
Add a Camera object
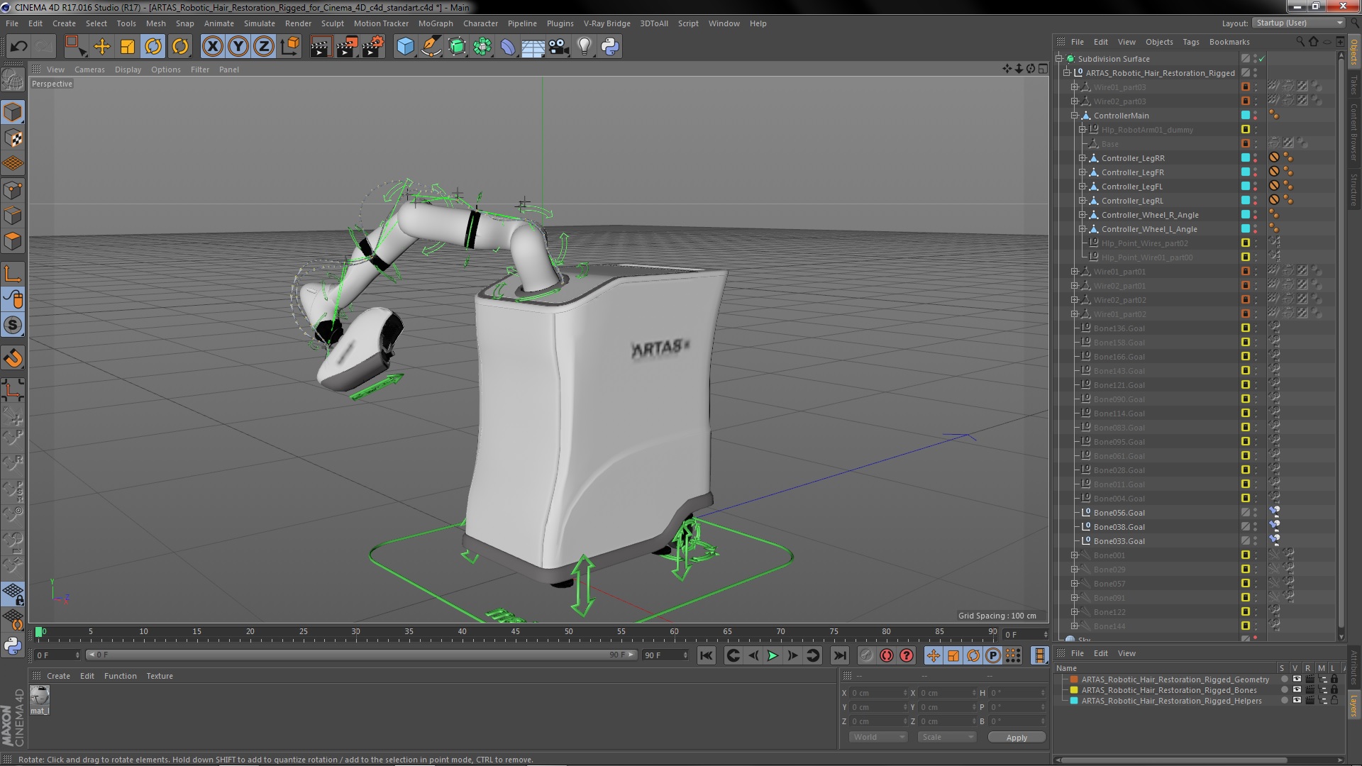click(559, 47)
